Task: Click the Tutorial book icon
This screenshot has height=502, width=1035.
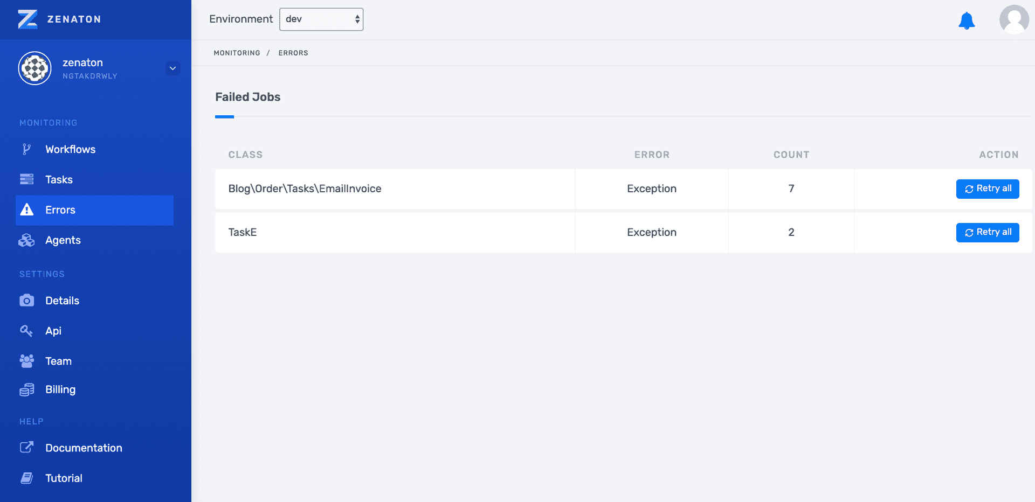Action: click(x=26, y=478)
